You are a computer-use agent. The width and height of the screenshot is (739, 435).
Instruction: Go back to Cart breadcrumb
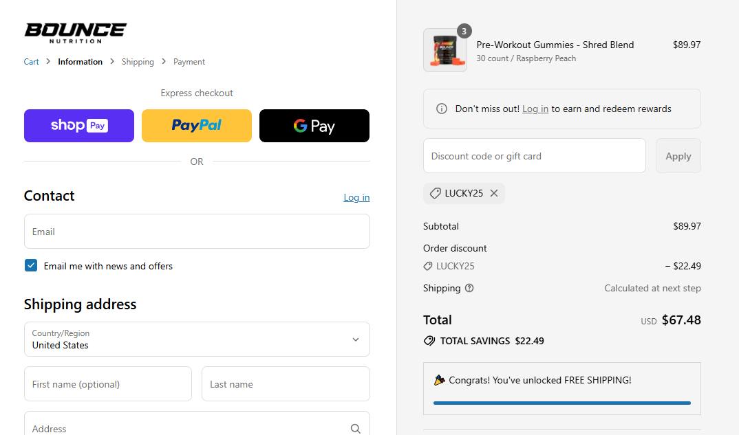tap(31, 62)
